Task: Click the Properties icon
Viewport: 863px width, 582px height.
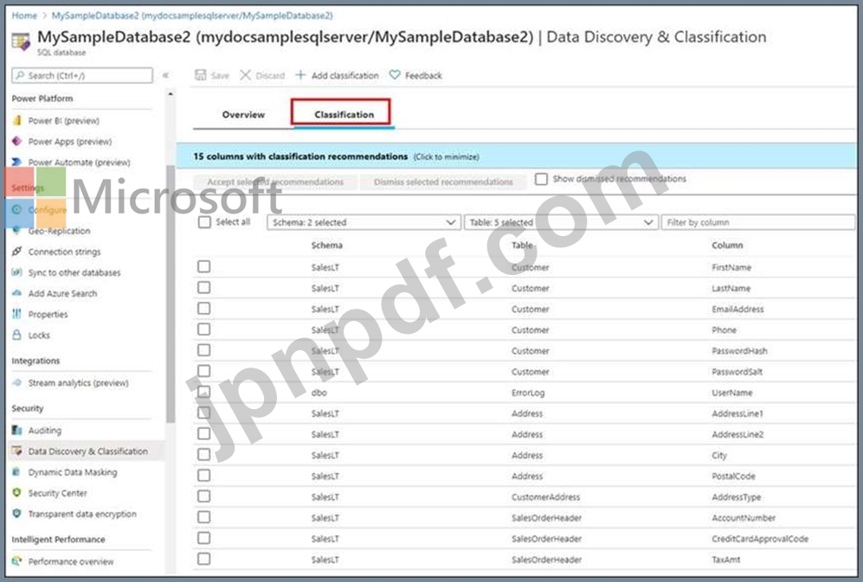Action: (x=17, y=314)
